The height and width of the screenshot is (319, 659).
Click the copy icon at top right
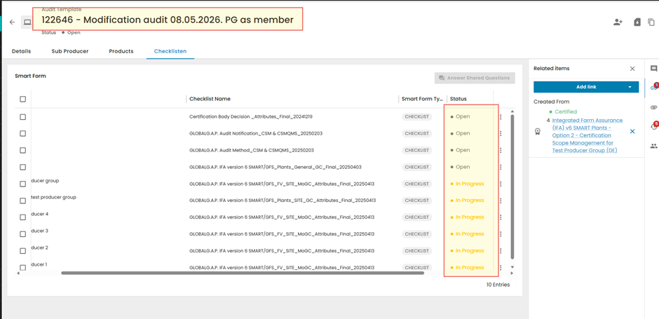pyautogui.click(x=651, y=22)
